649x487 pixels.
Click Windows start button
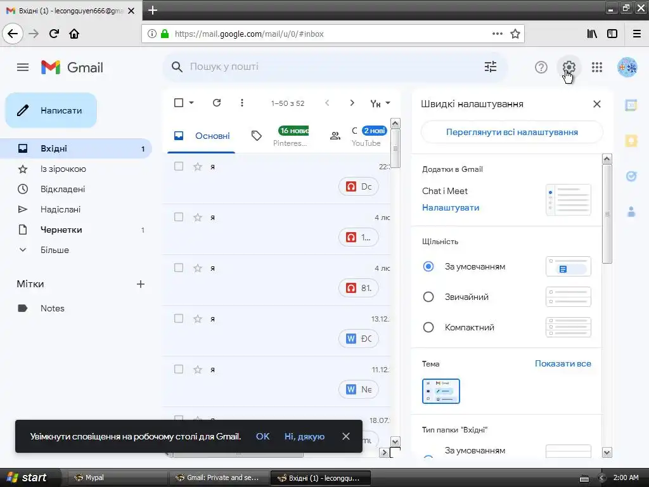point(29,477)
